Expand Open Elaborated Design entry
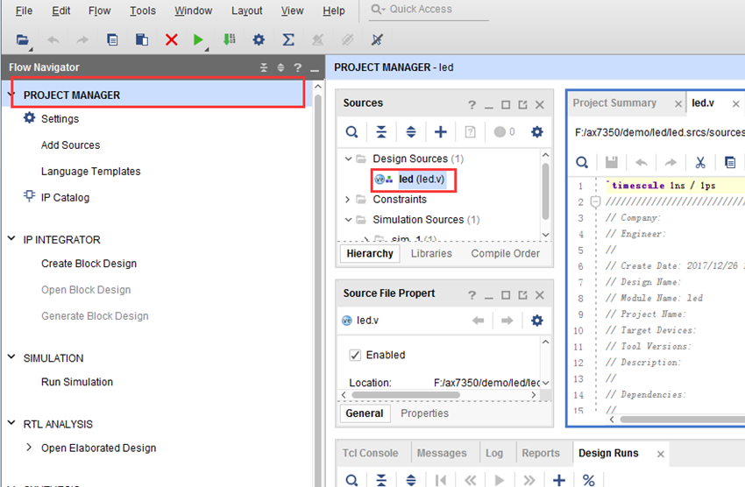 (x=29, y=447)
